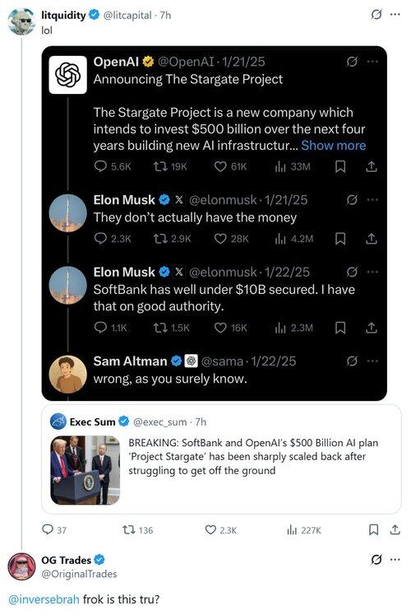View analytics showing 227K views
The image size is (411, 615).
tap(304, 530)
